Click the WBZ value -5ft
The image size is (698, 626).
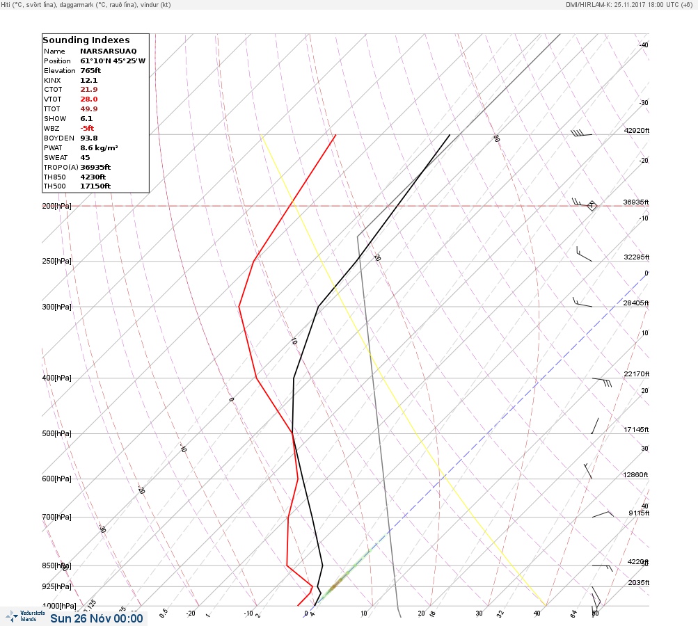point(87,128)
